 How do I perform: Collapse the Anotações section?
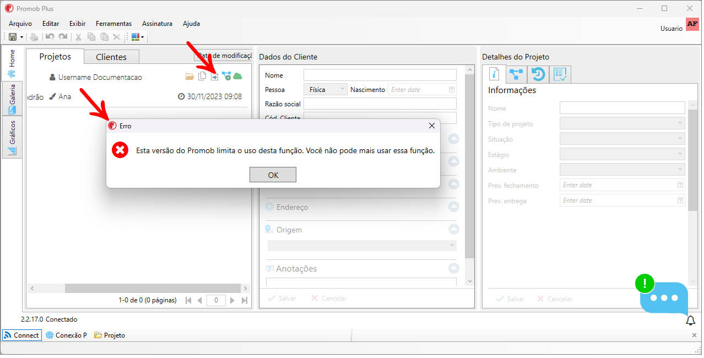click(453, 269)
